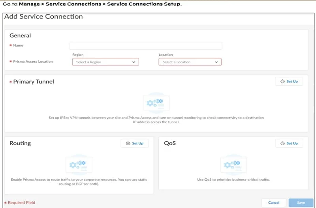Click the 'Prisma Access Location' label

click(x=33, y=62)
